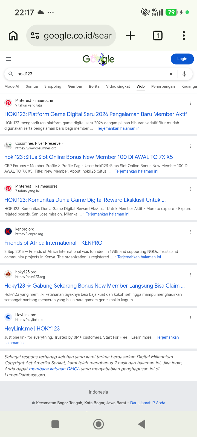Viewport: 197px width, 437px height.
Task: Start voice search with microphone icon
Action: click(184, 74)
